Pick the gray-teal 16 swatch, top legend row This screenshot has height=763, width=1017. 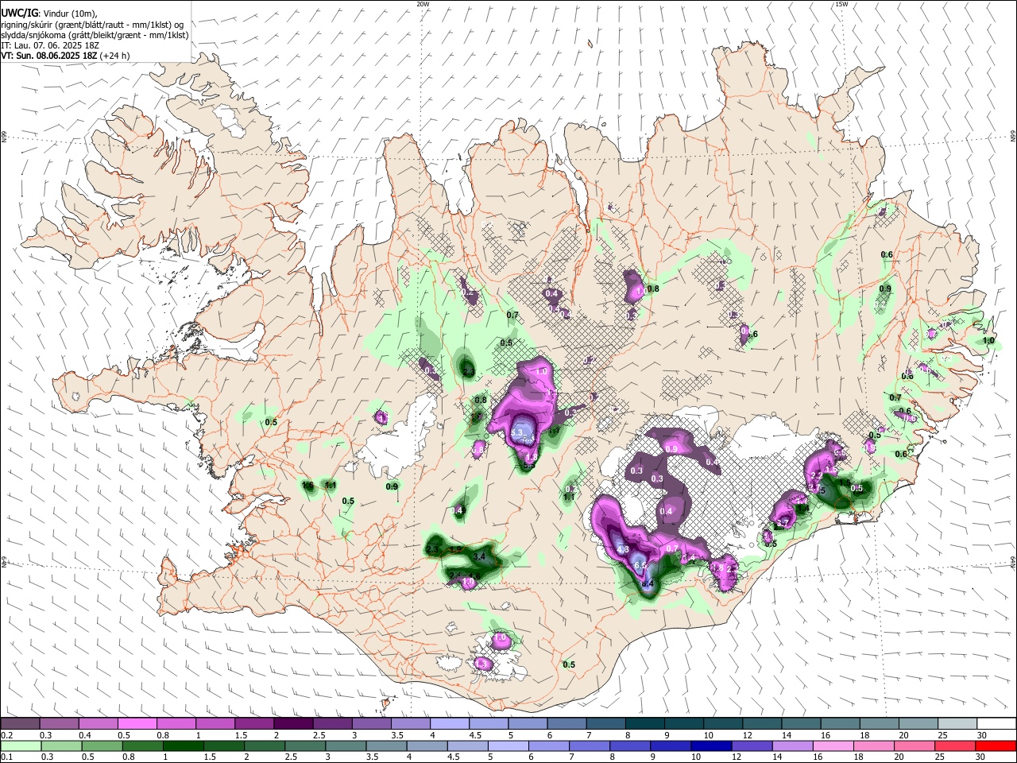point(841,724)
